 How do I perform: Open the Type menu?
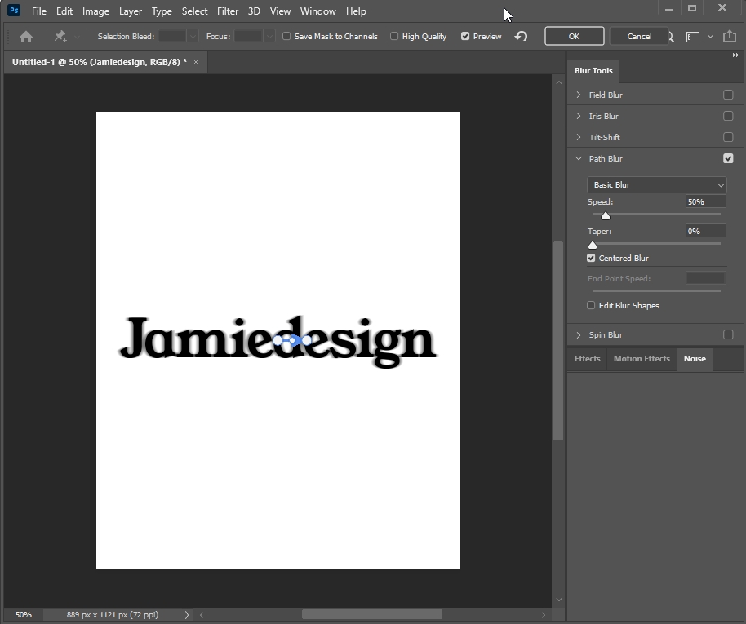pyautogui.click(x=162, y=11)
